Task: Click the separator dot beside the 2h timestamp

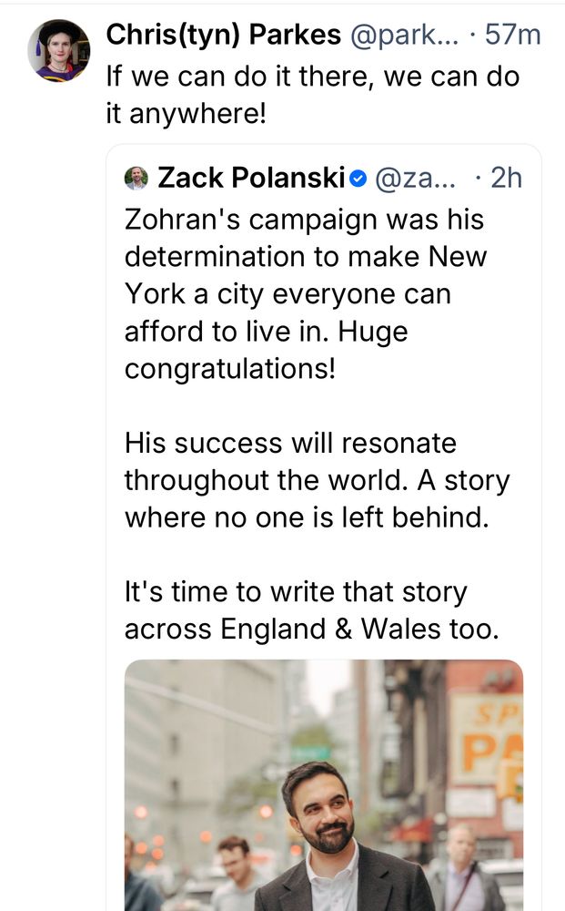Action: pos(479,178)
